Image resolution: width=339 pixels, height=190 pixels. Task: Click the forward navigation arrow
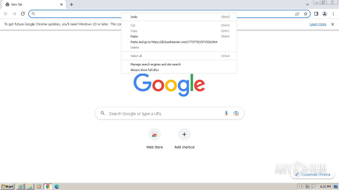(x=14, y=14)
